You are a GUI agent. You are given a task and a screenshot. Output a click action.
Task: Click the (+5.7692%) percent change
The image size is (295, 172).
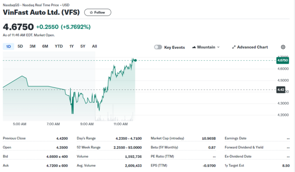point(76,27)
